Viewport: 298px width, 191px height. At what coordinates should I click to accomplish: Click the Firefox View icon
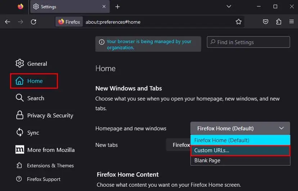click(x=21, y=6)
